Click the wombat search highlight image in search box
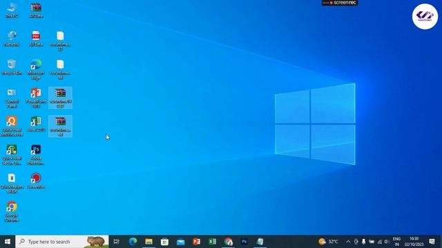This screenshot has height=248, width=442. (96, 242)
